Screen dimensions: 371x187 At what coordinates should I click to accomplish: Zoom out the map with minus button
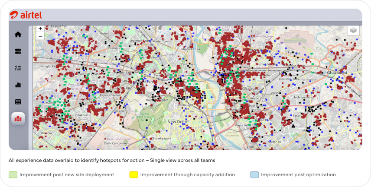click(40, 36)
